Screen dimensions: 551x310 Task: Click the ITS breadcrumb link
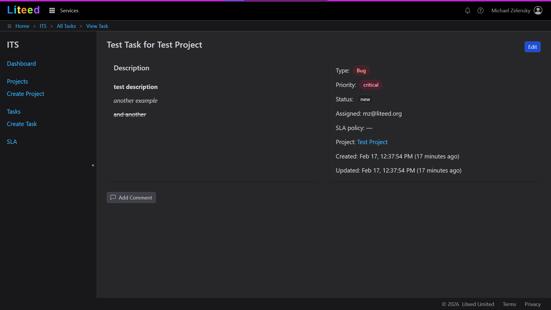tap(43, 26)
